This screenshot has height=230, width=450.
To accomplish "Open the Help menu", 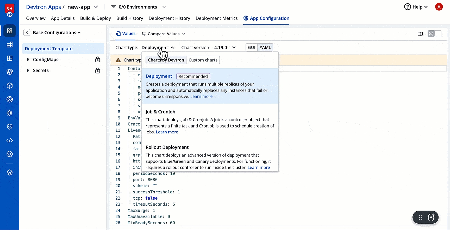I will [416, 7].
